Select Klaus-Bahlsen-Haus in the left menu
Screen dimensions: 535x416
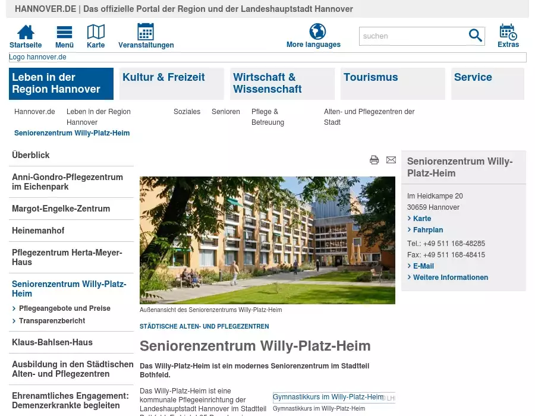pyautogui.click(x=52, y=342)
